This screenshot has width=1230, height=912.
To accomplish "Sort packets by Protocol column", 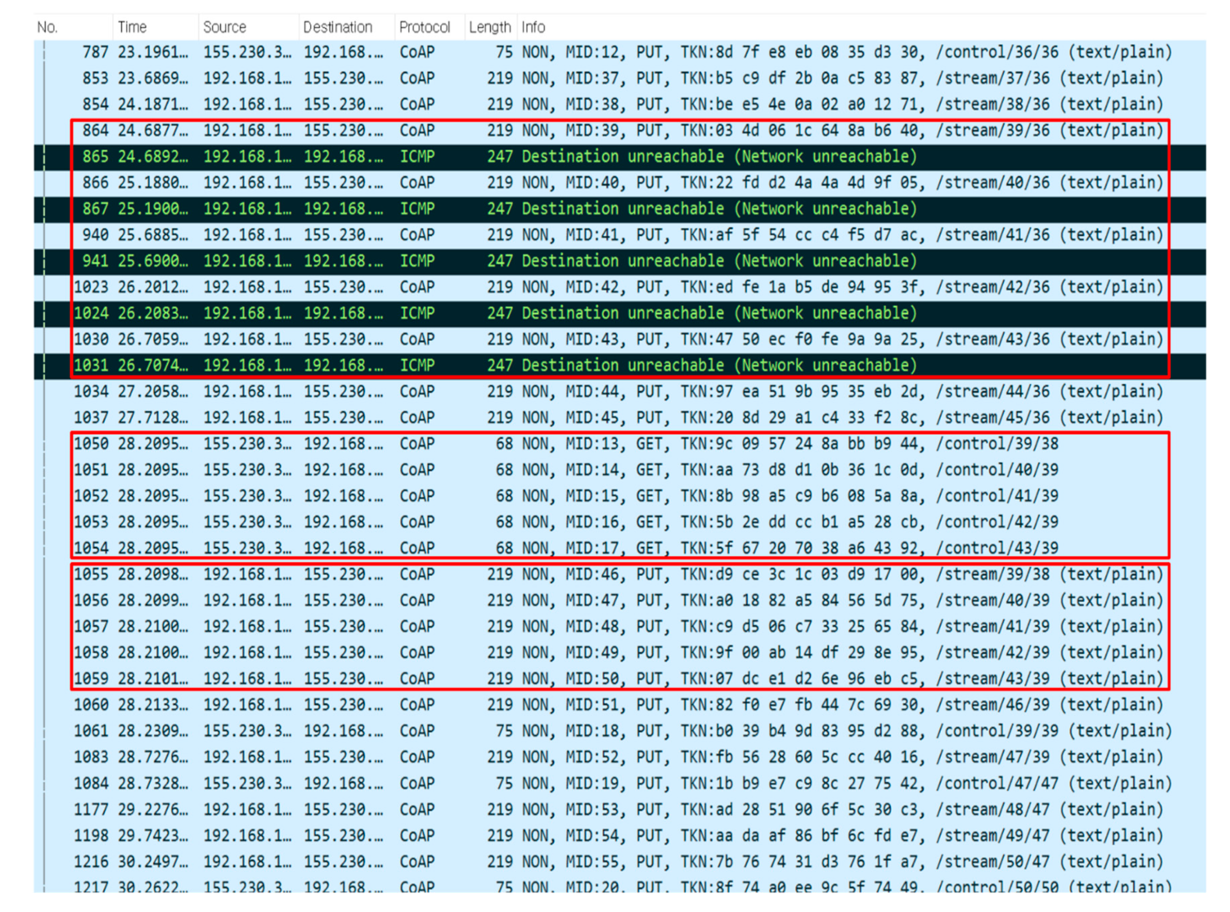I will tap(424, 27).
